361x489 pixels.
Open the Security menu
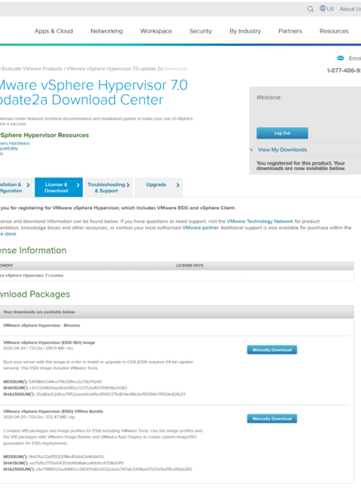click(201, 31)
